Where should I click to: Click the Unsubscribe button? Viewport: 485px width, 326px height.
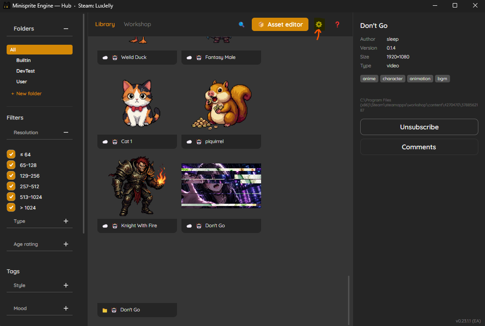419,127
